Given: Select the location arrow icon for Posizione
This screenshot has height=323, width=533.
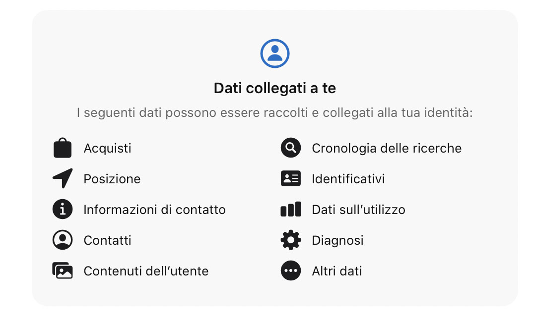Looking at the screenshot, I should (x=62, y=178).
